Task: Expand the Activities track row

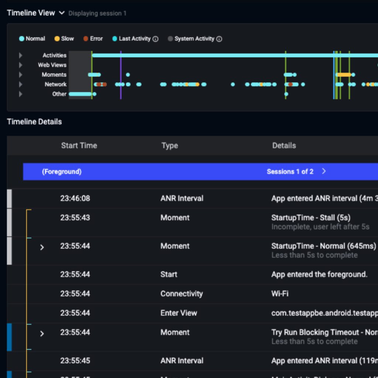Action: [21, 55]
